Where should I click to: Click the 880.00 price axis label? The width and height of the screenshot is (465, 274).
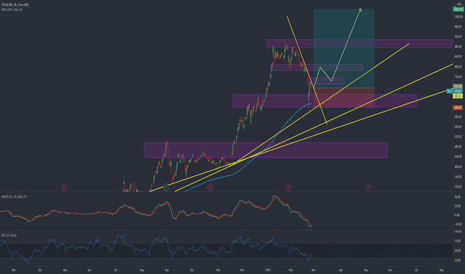click(x=459, y=46)
